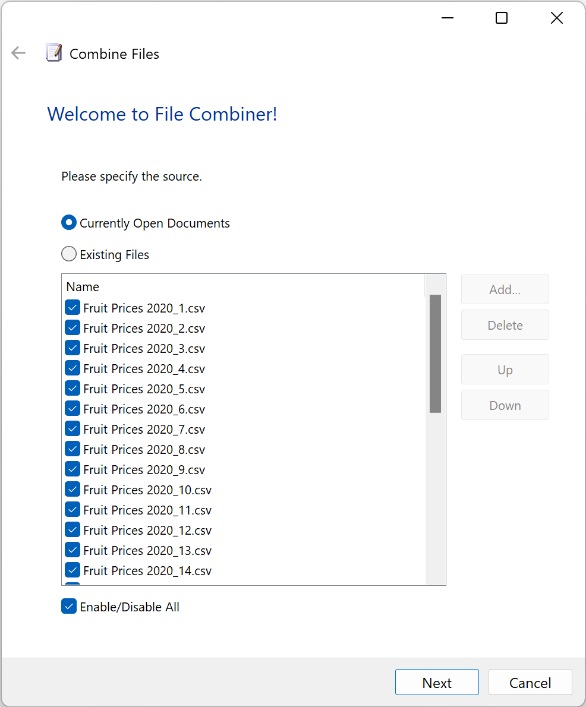
Task: Toggle the Enable/Disable All checkbox
Action: pos(69,607)
